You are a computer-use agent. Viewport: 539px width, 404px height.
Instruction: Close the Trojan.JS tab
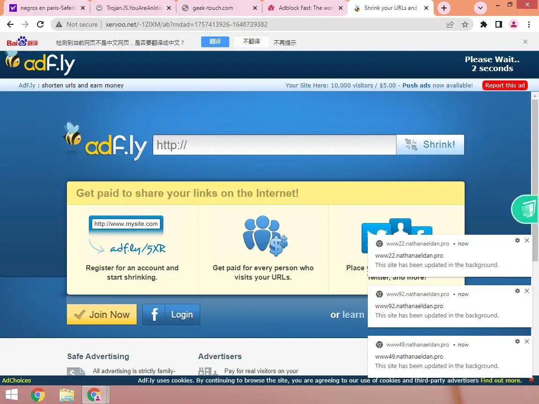169,8
